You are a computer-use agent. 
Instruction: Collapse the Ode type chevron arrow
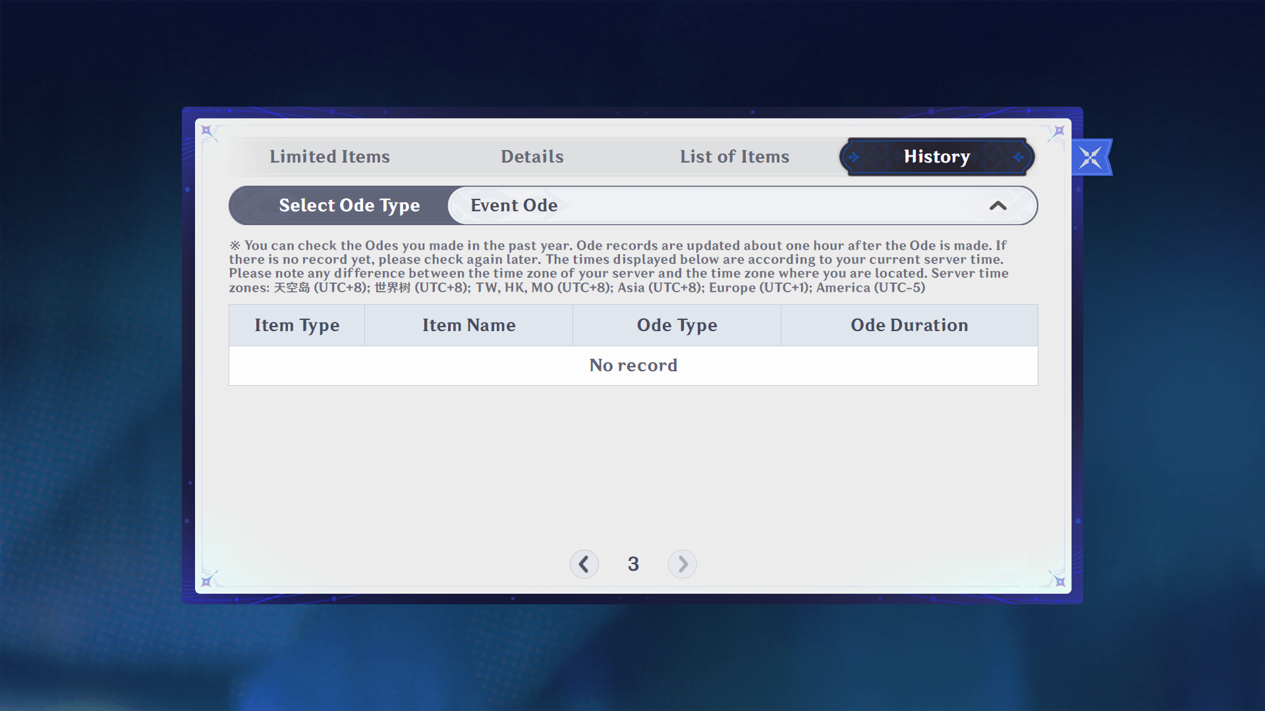998,206
